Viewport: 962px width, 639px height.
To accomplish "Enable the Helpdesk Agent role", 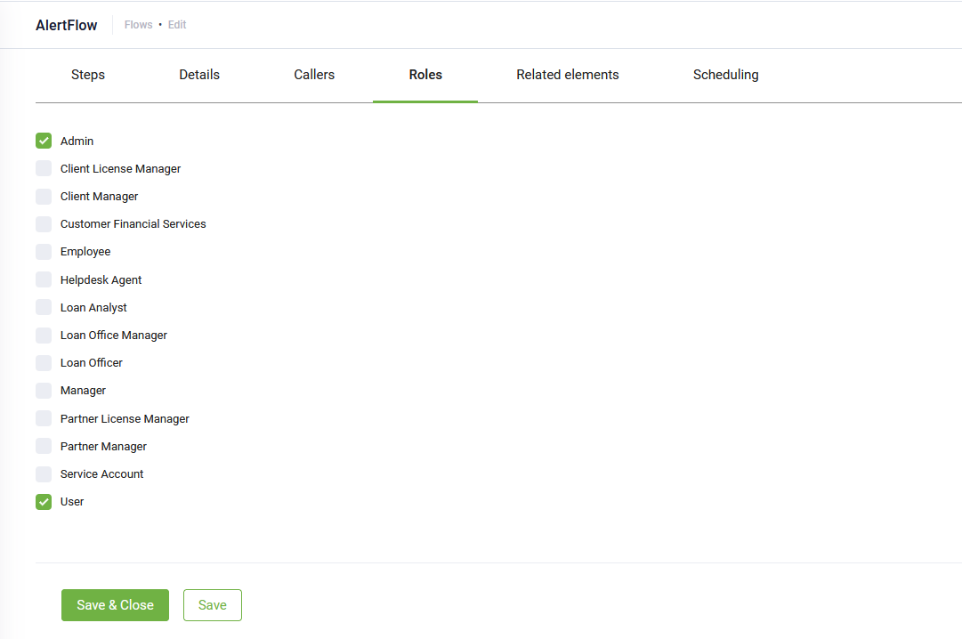I will pos(44,279).
